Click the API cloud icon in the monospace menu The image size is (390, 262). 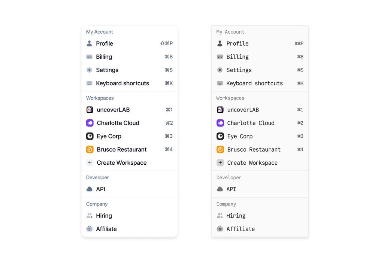[x=220, y=189]
